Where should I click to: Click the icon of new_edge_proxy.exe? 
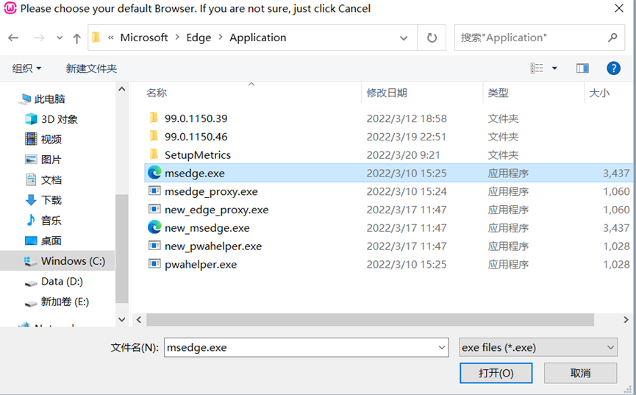coord(154,209)
